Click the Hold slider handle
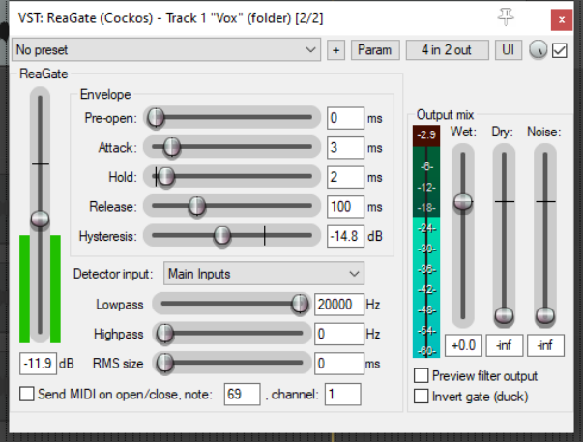Image resolution: width=583 pixels, height=442 pixels. 166,177
